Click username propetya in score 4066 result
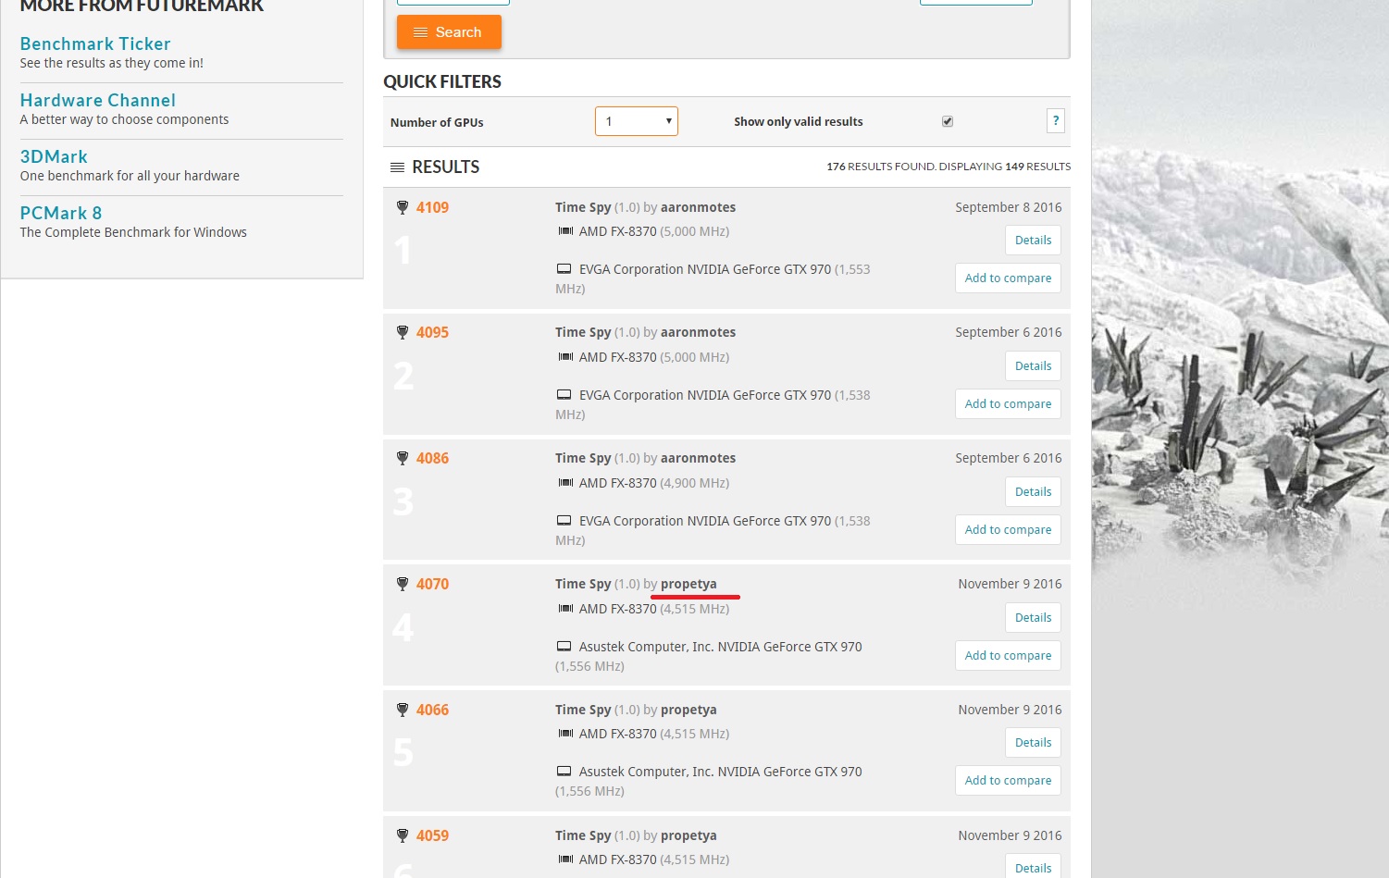1389x878 pixels. point(688,710)
